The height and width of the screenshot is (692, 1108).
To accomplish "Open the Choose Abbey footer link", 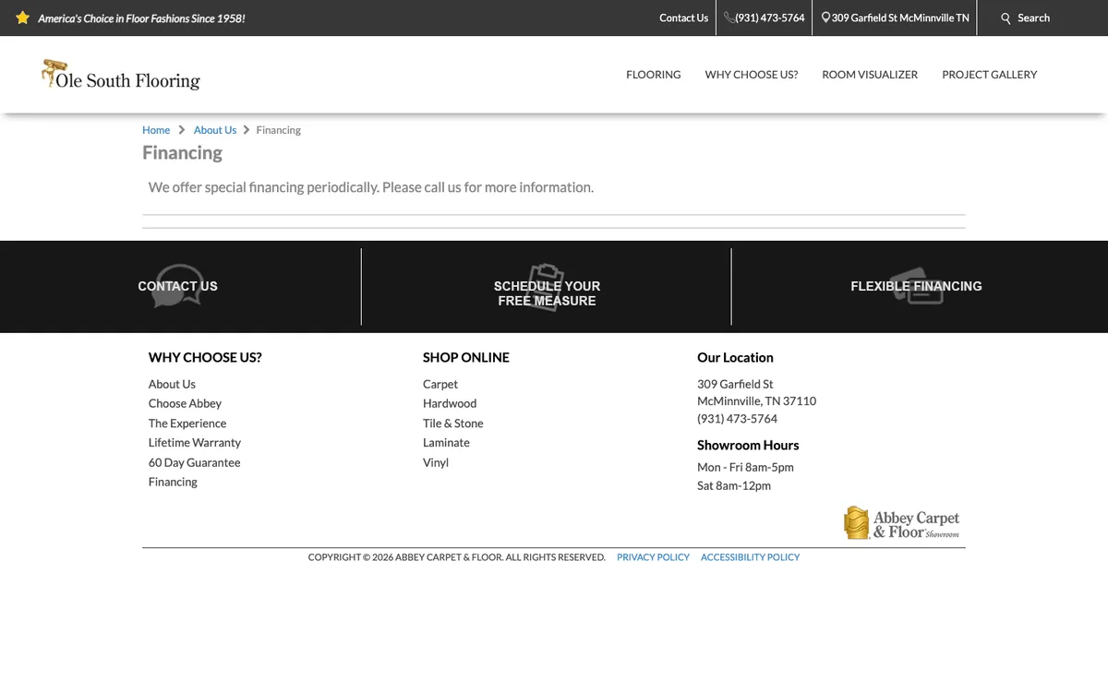I will tap(185, 403).
